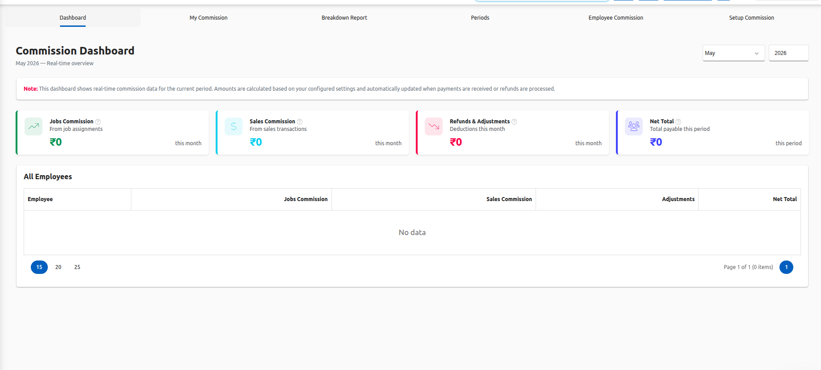Show help tooltip beside Sales Commission
The width and height of the screenshot is (821, 370).
300,122
